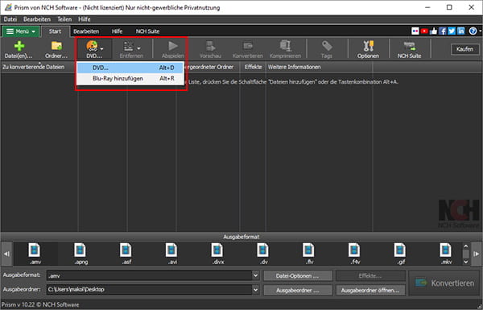Screen dimensions: 483x310
Task: Expand the Ausgabeformat dropdown arrow
Action: coord(255,275)
